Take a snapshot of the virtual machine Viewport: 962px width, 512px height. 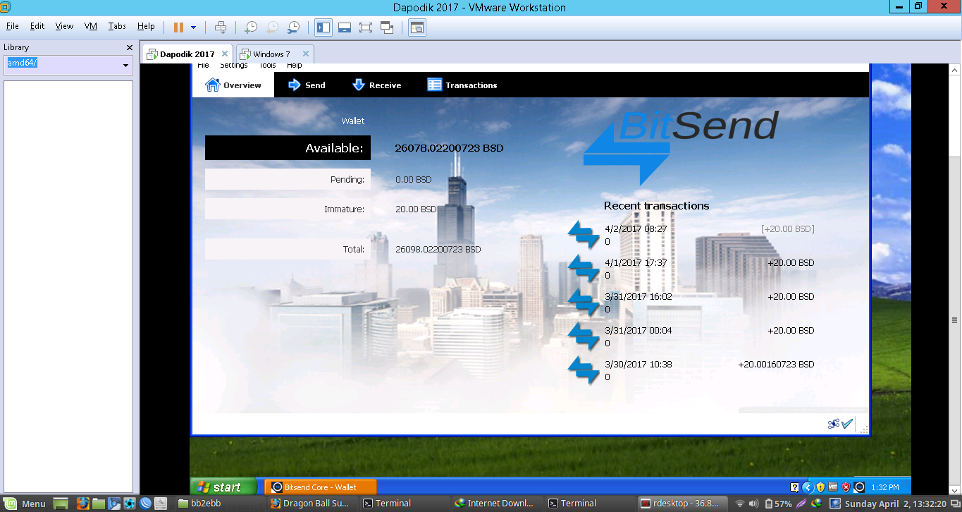251,28
